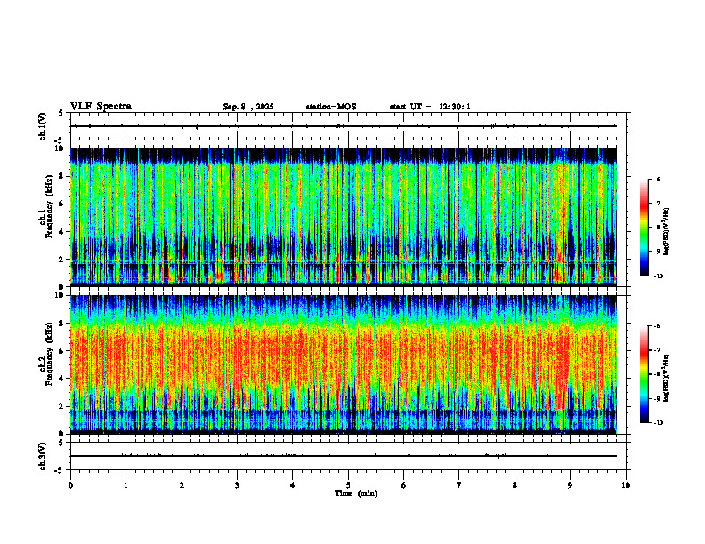Click time axis tick label "5"
705x544 pixels.
348,485
